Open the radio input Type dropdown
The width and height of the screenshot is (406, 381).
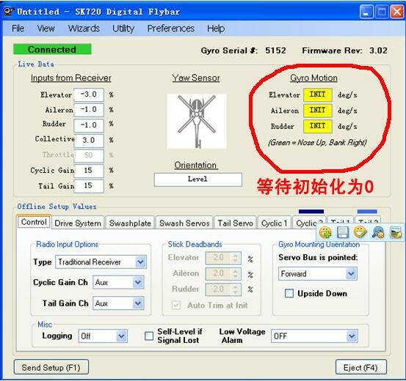pyautogui.click(x=101, y=262)
